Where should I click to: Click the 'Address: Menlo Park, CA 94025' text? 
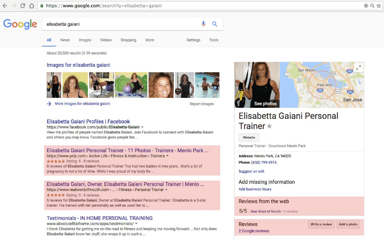265,156
